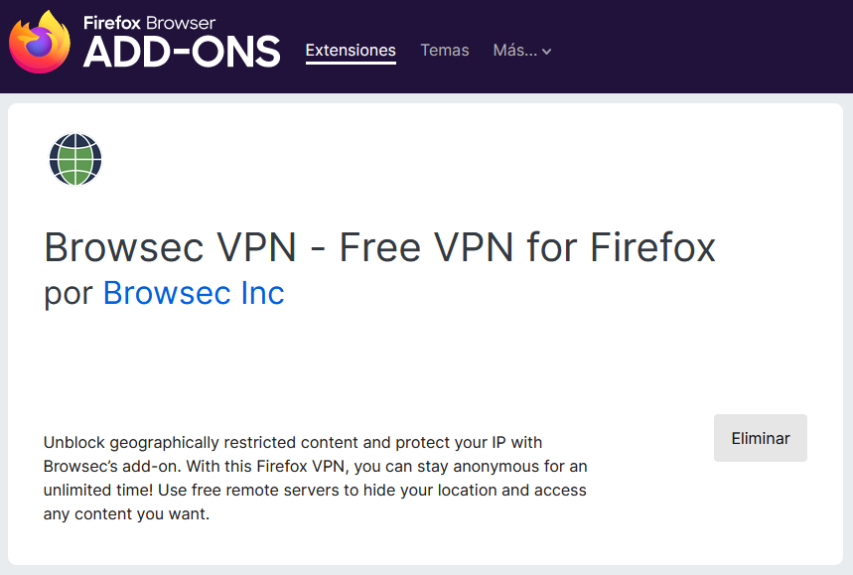Screen dimensions: 853x575
Task: Click the chevron arrow beside Más
Action: [x=547, y=52]
